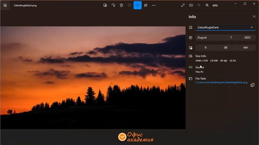The image size is (259, 145).
Task: Select the year 2023 field
Action: tap(247, 37)
